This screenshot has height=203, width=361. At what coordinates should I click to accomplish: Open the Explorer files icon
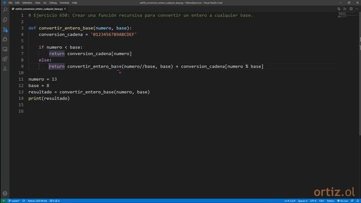pyautogui.click(x=5, y=20)
